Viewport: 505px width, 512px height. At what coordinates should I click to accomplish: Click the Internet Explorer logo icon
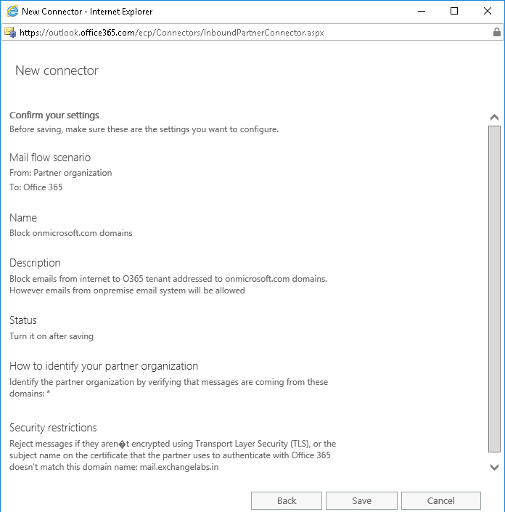[x=12, y=12]
